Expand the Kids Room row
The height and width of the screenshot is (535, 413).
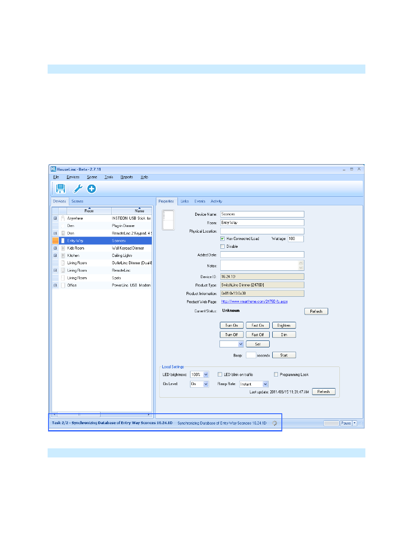click(55, 248)
